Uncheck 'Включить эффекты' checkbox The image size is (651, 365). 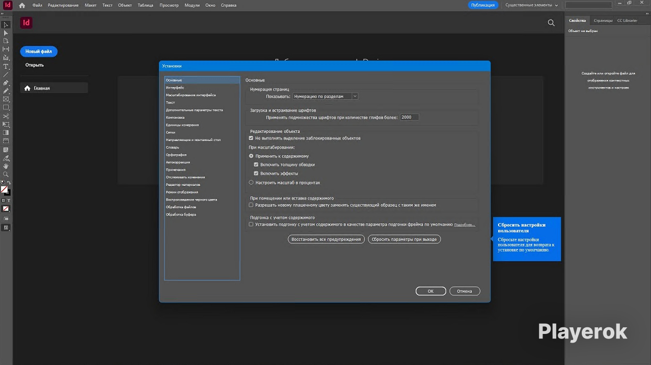pyautogui.click(x=256, y=174)
